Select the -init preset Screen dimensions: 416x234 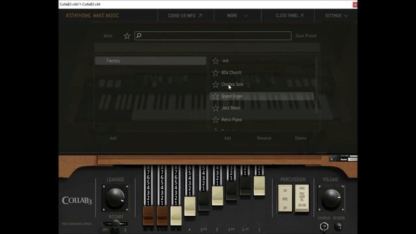tap(262, 60)
